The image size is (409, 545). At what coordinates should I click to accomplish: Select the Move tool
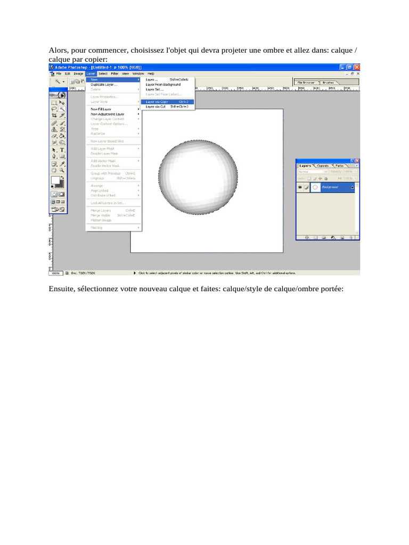pos(62,103)
